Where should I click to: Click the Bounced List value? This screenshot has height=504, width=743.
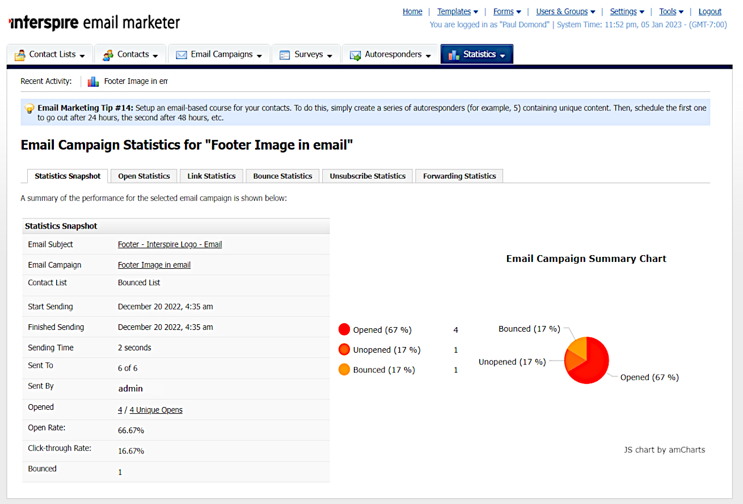tap(139, 282)
